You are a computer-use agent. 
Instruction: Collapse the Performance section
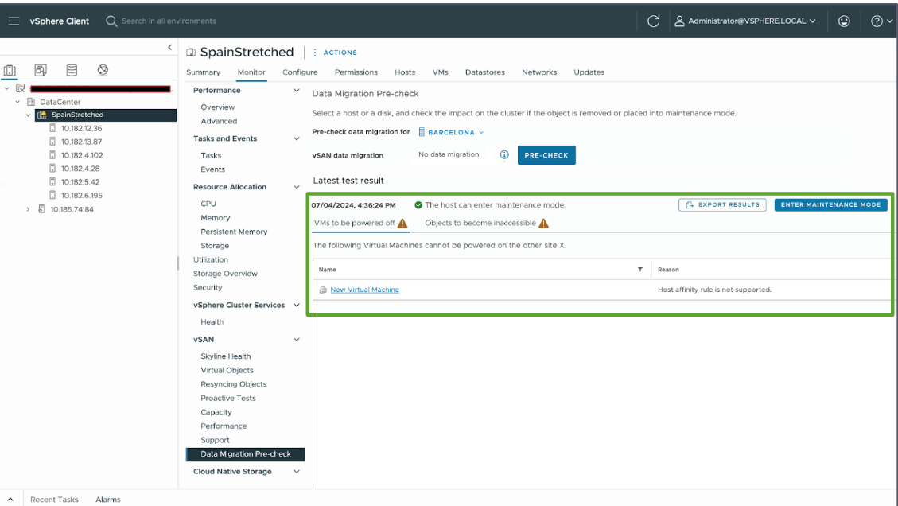(297, 91)
